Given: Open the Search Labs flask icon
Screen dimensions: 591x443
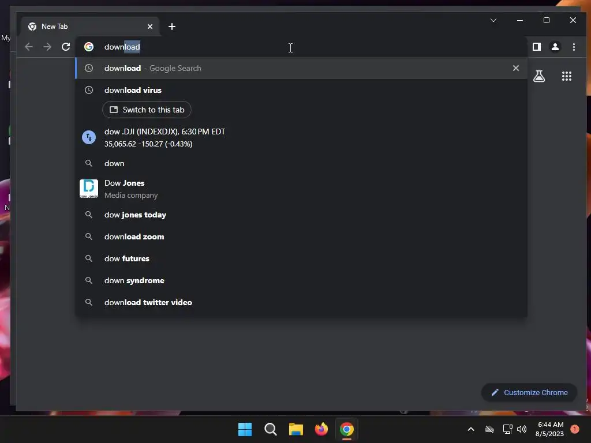Looking at the screenshot, I should coord(539,76).
